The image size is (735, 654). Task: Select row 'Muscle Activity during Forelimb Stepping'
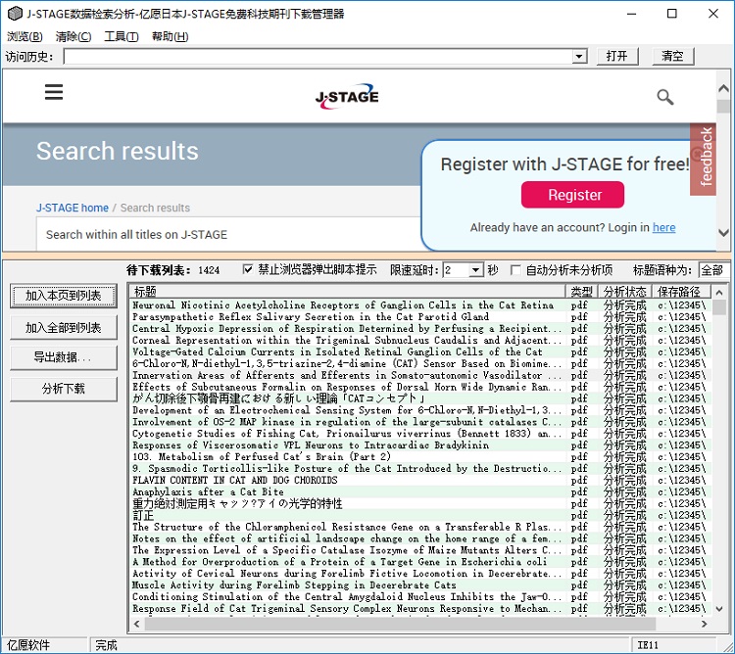click(420, 585)
